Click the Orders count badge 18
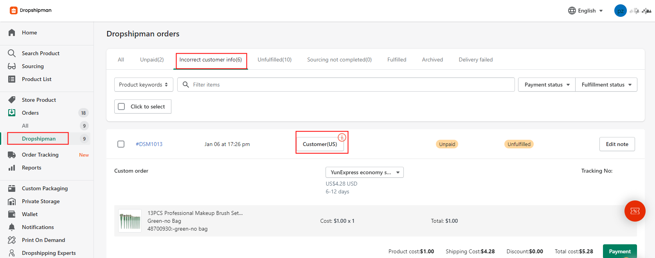This screenshot has height=258, width=655. coord(83,113)
